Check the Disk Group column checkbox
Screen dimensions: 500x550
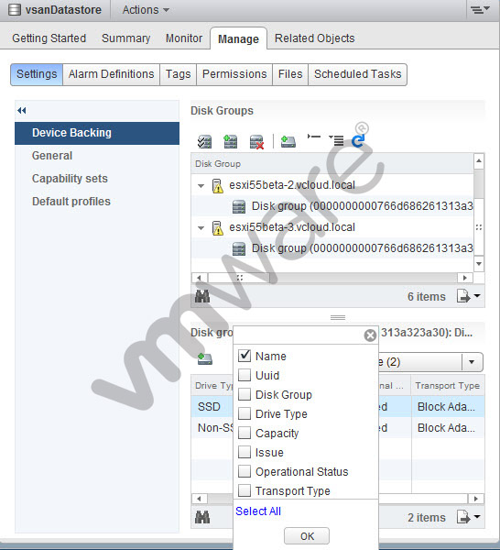pos(245,394)
